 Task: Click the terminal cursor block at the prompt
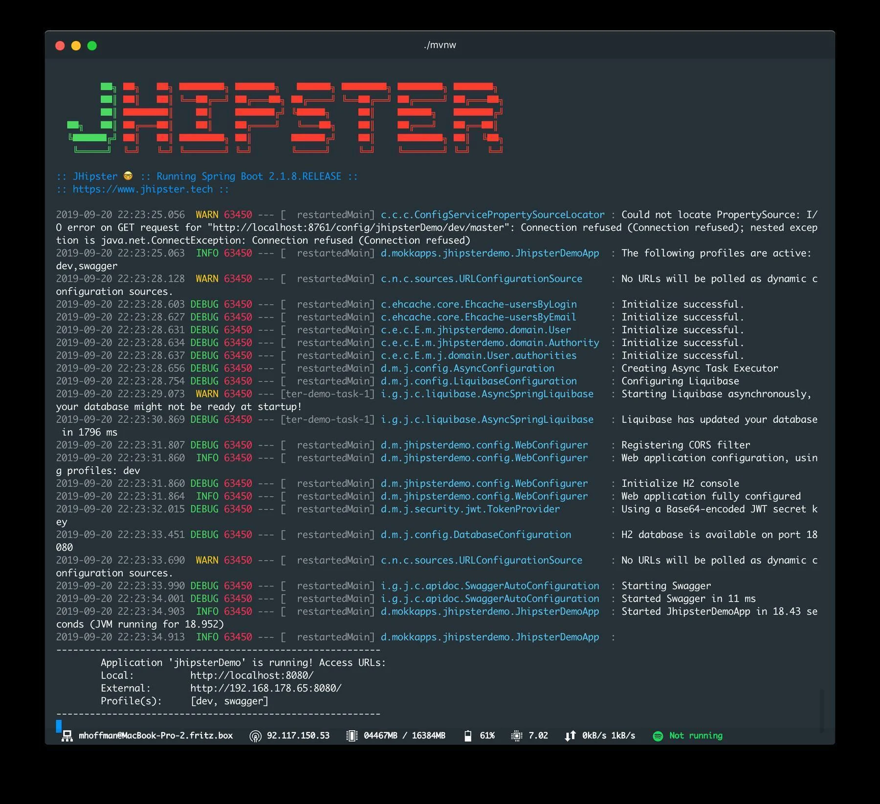click(x=59, y=726)
